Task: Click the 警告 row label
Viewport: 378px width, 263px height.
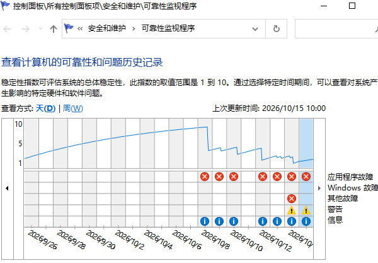Action: pos(335,209)
